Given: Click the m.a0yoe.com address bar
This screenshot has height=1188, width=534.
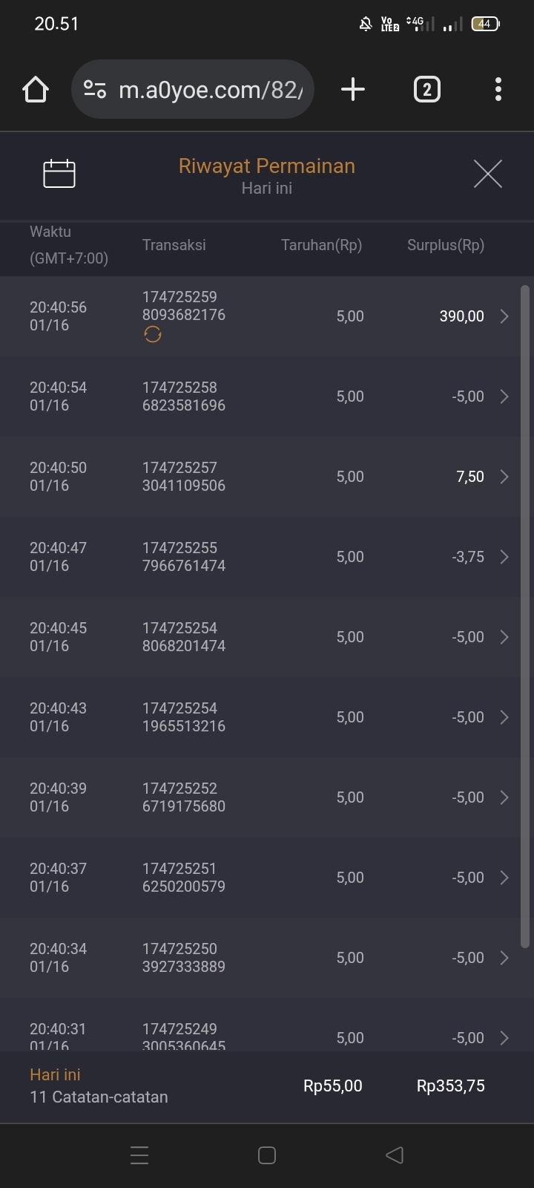Looking at the screenshot, I should pos(211,90).
